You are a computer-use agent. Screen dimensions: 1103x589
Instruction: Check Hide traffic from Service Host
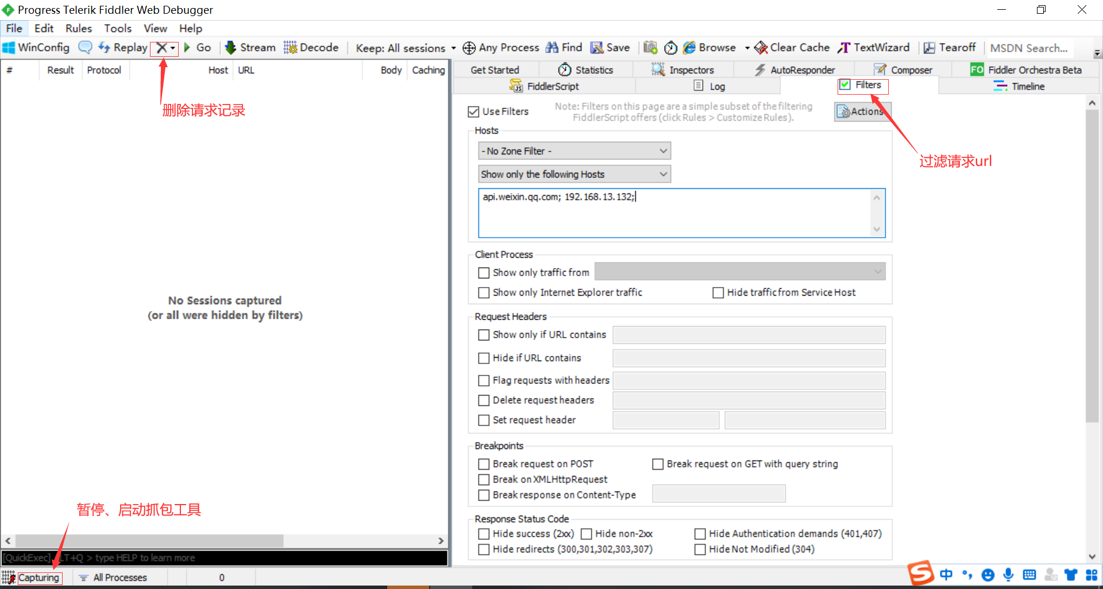click(x=718, y=293)
